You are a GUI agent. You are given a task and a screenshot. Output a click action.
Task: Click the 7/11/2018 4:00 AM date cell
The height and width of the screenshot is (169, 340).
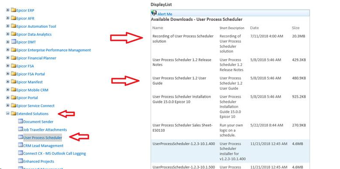266,36
